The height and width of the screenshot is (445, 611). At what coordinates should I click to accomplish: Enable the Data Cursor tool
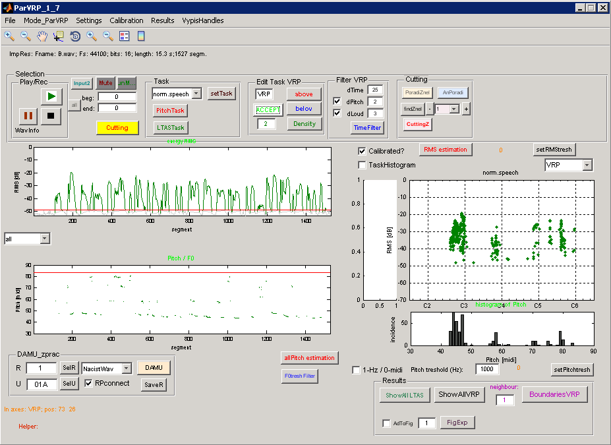[x=59, y=36]
